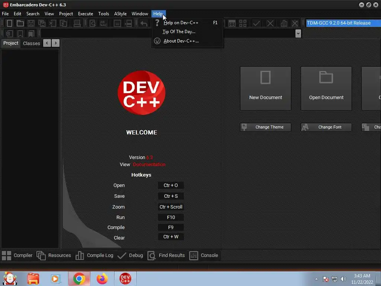Click the Compile & Run toolbar icon
381x286 pixels.
pos(232,23)
